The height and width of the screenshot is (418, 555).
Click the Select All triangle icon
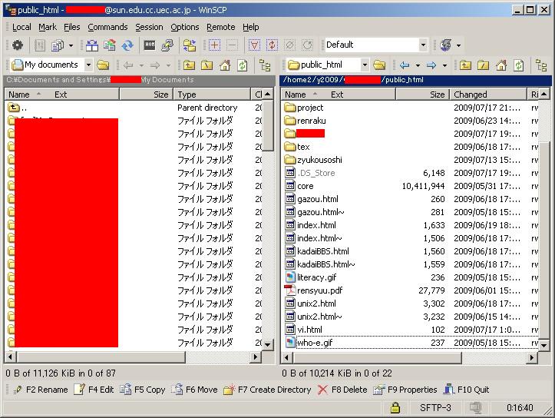tap(255, 45)
